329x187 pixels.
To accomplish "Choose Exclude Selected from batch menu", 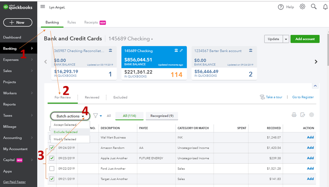I will click(70, 132).
